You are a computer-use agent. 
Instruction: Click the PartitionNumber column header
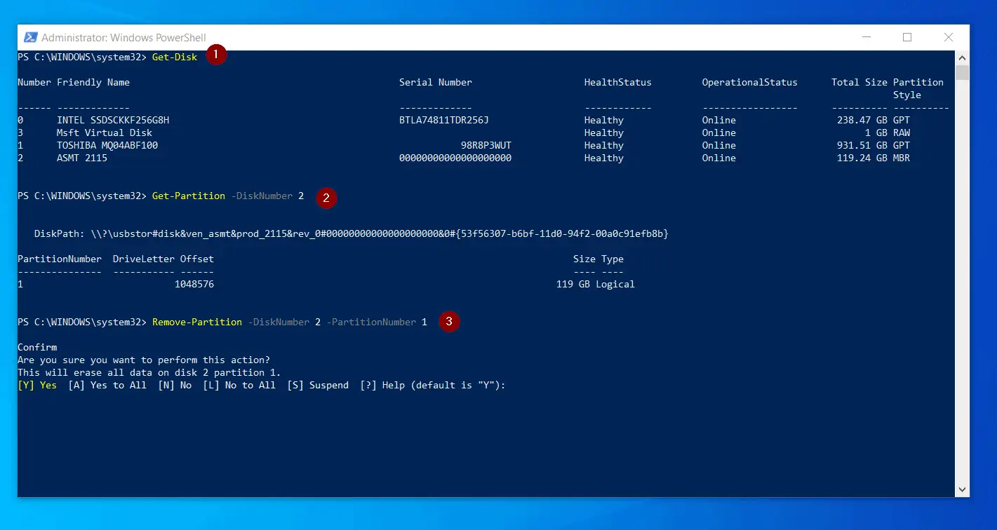pos(60,259)
